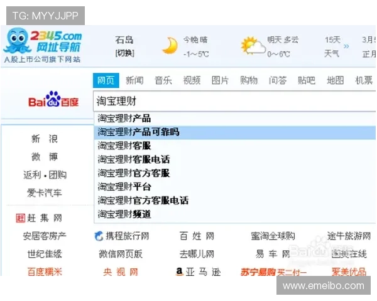Click the sun and cloud icon for tomorrow
The image size is (377, 301).
click(253, 46)
